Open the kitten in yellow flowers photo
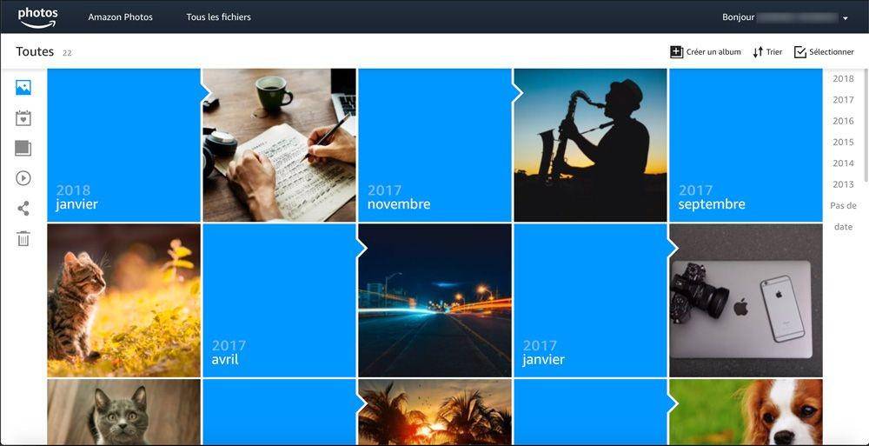This screenshot has width=869, height=446. [x=123, y=301]
